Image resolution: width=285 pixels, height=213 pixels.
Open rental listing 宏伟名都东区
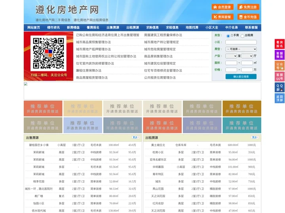158,160
